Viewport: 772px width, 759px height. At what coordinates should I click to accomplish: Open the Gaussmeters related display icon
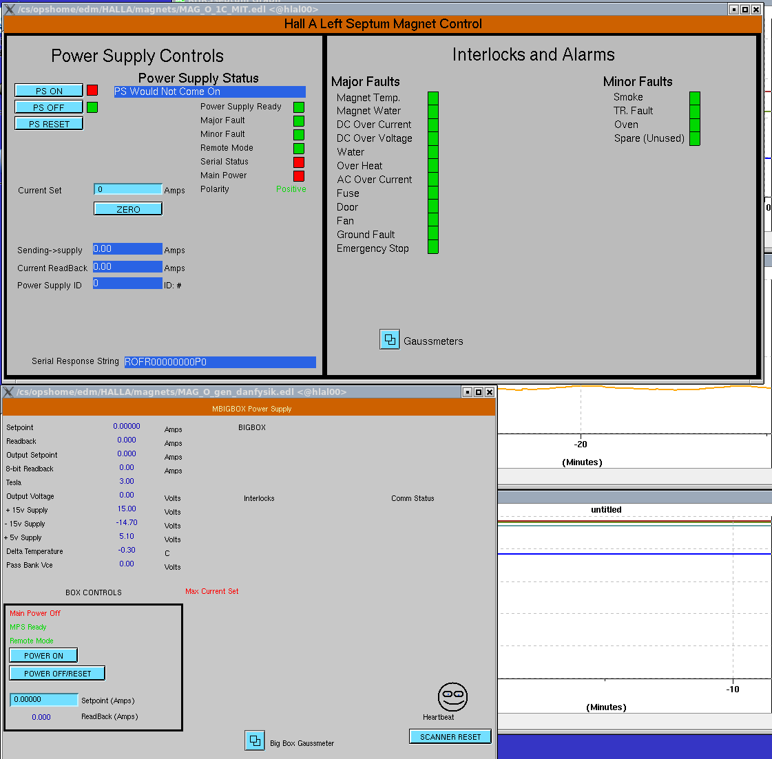point(390,339)
